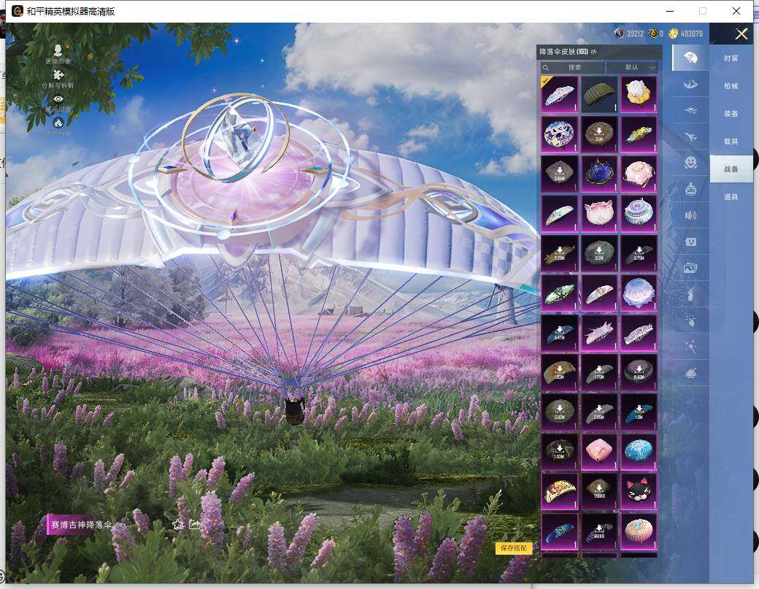Switch to the 枪械 tab

pos(731,86)
